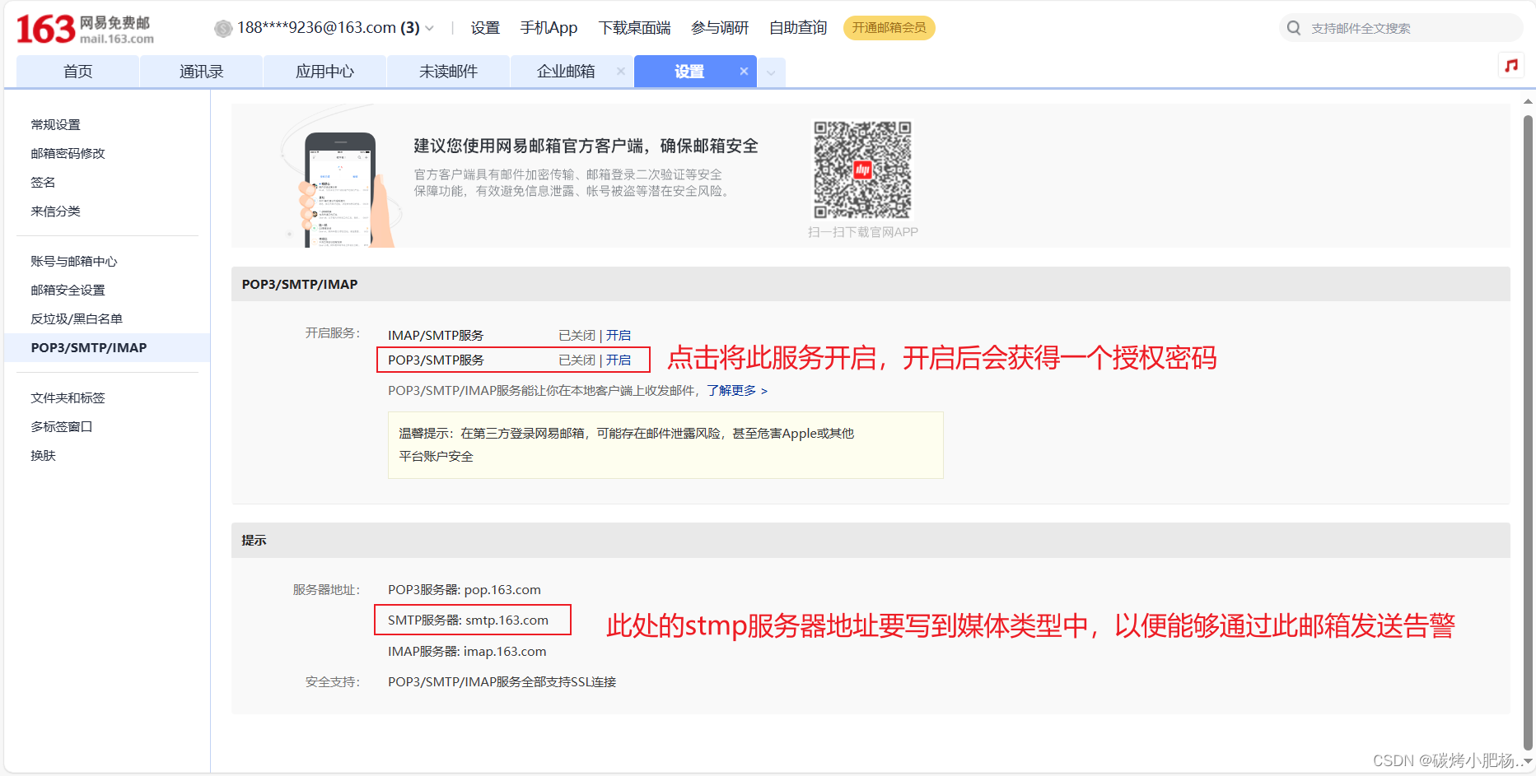Click the music note icon
The image size is (1536, 776).
tap(1511, 65)
